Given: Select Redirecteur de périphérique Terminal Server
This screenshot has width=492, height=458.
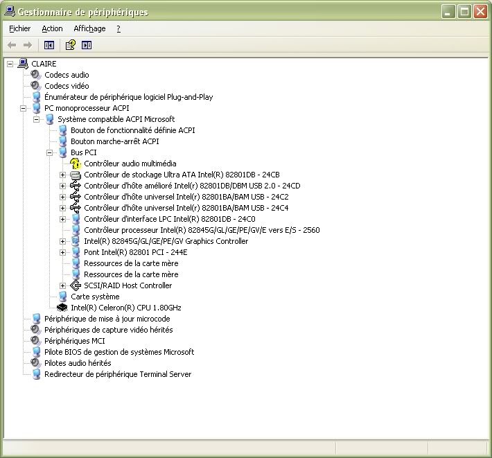Looking at the screenshot, I should point(118,374).
